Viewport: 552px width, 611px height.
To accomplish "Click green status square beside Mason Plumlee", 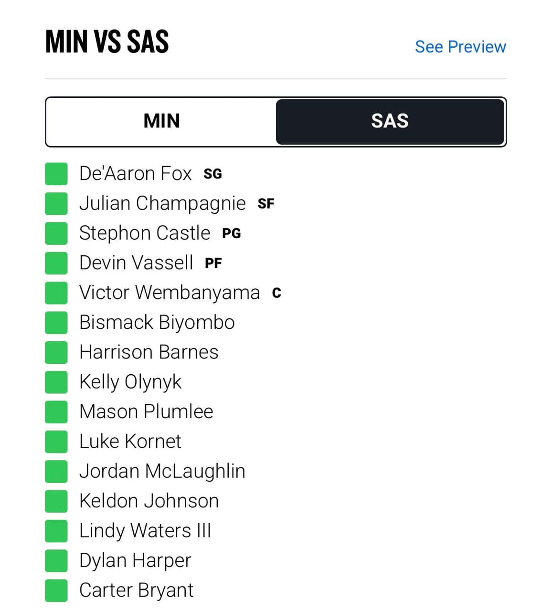I will [56, 411].
